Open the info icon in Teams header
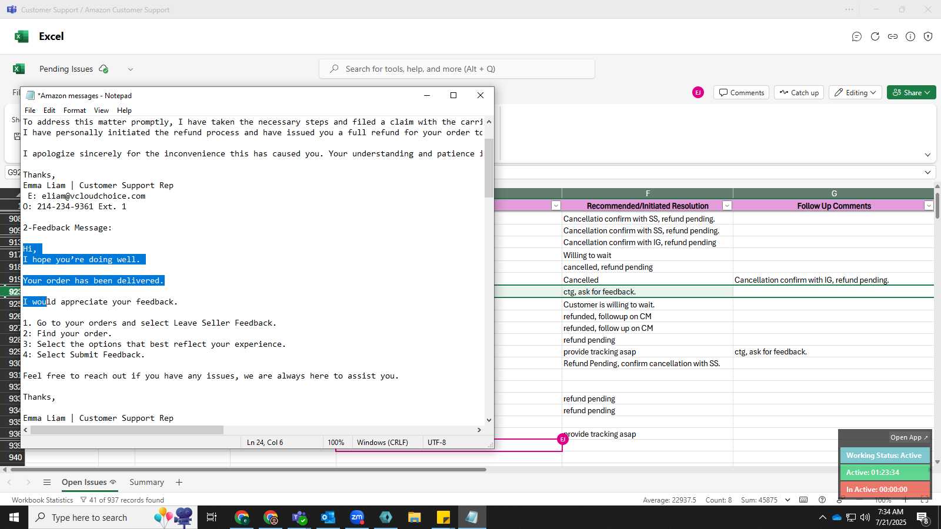The height and width of the screenshot is (529, 941). pyautogui.click(x=910, y=36)
